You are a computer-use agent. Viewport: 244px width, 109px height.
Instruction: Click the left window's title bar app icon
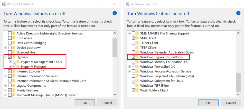click(x=4, y=4)
